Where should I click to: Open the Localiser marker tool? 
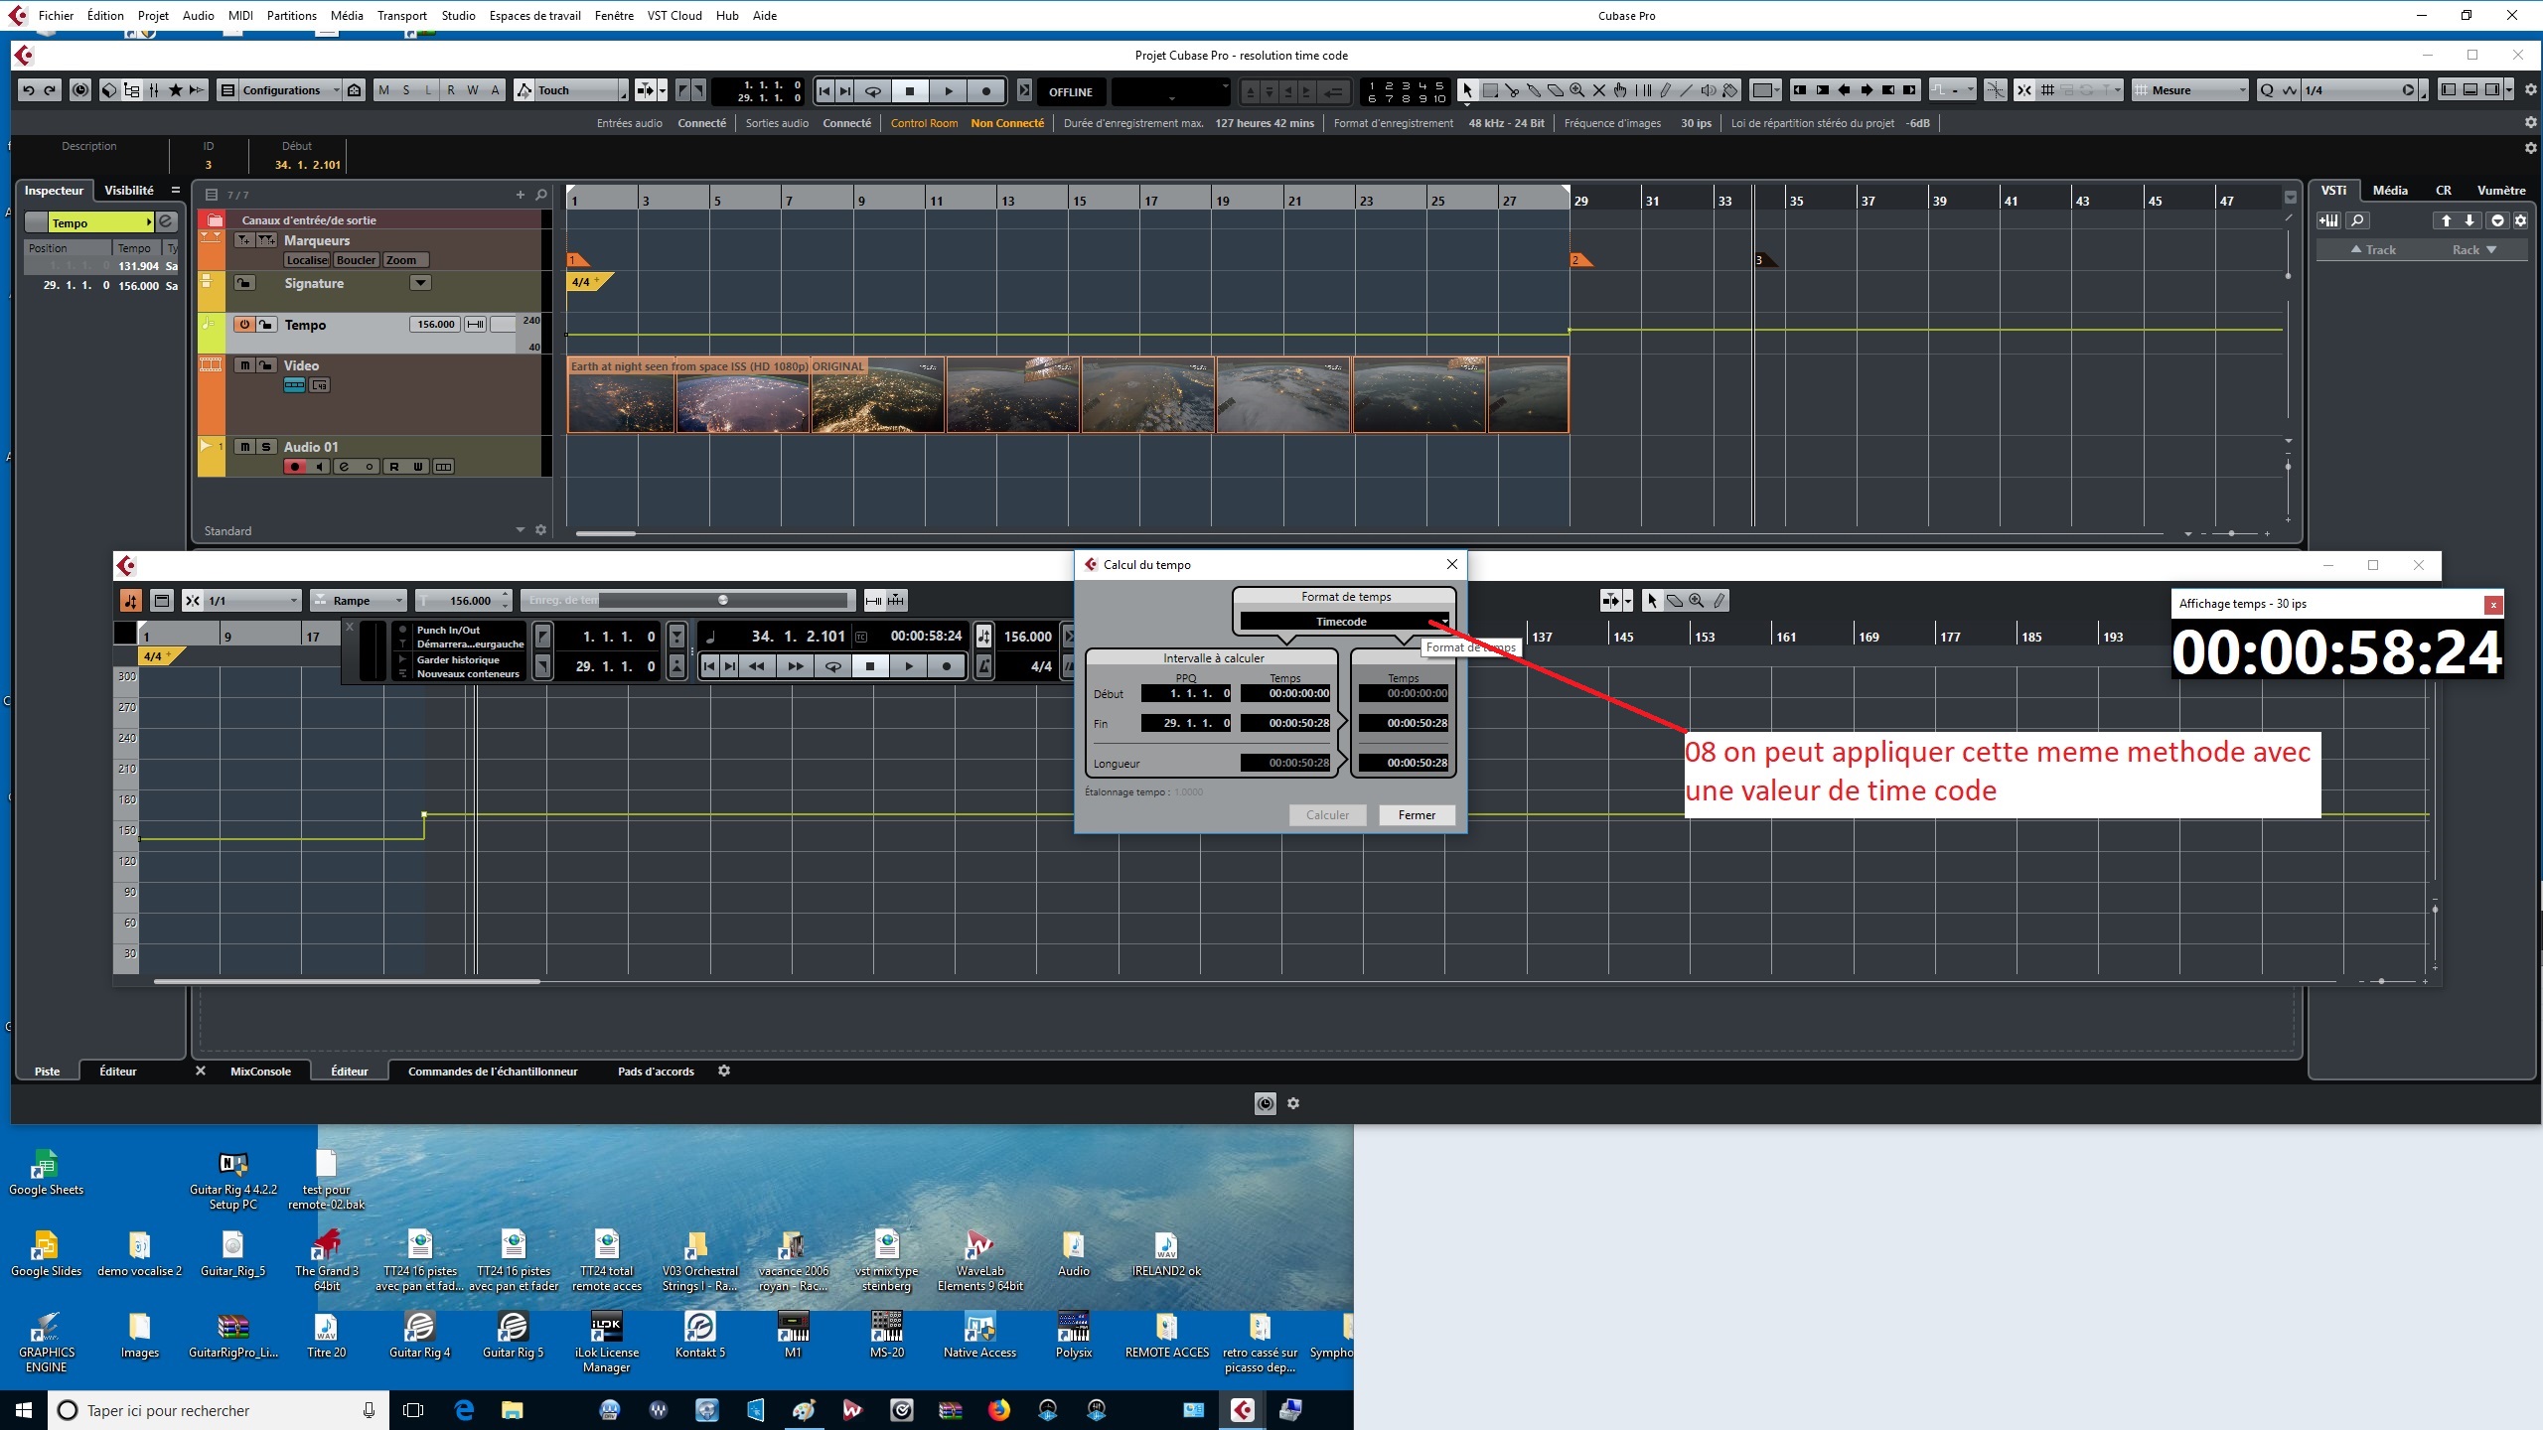[x=307, y=259]
